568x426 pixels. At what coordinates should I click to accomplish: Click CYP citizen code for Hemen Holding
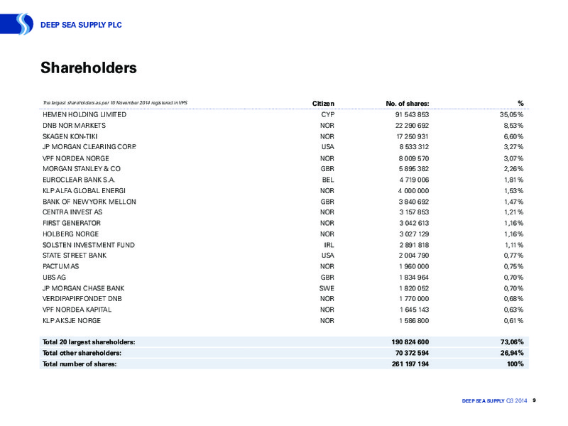328,114
